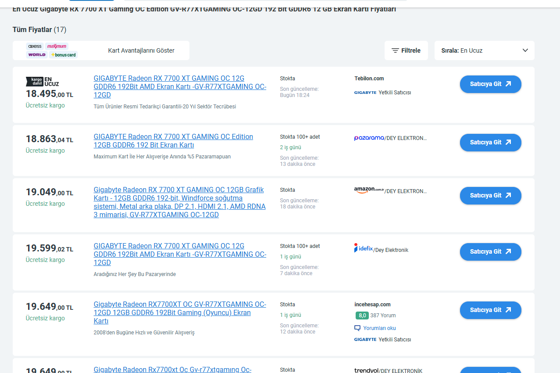Open the Filtrele filter button
The image size is (560, 373).
pyautogui.click(x=406, y=50)
